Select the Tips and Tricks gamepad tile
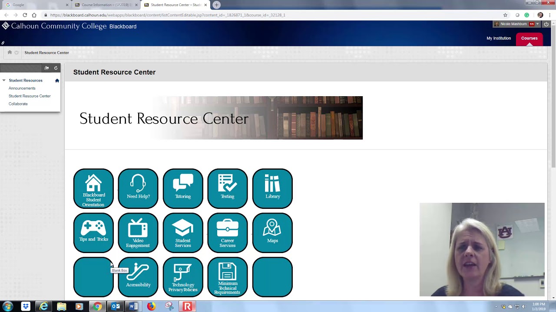Viewport: 556px width, 312px height. click(93, 233)
